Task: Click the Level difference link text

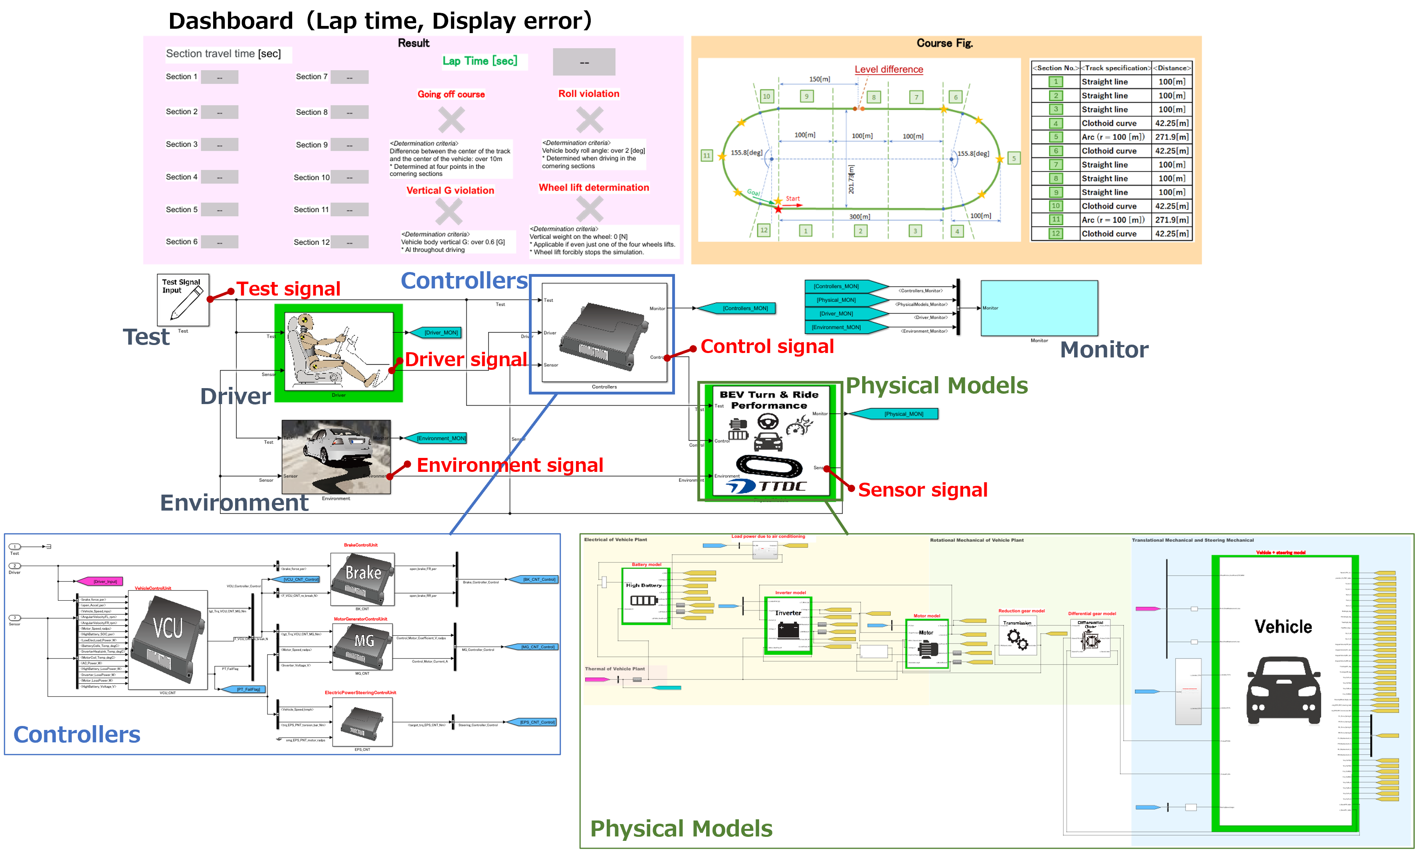Action: point(889,69)
